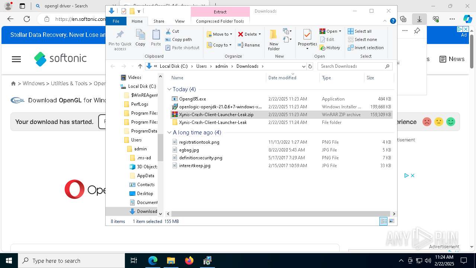Screen dimensions: 476x268
Task: Click Utilities & Tools breadcrumb on Softonic
Action: (69, 83)
